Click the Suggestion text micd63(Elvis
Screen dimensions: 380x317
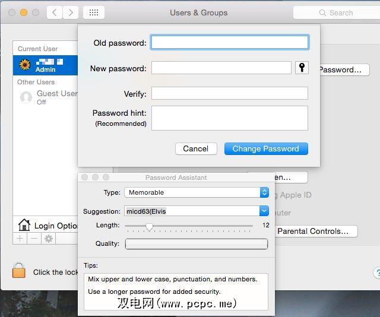pyautogui.click(x=146, y=211)
